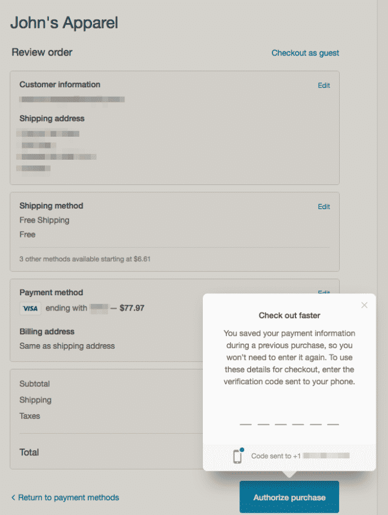Click the Free Shipping method label
Screen dimensions: 388x515
tap(44, 220)
